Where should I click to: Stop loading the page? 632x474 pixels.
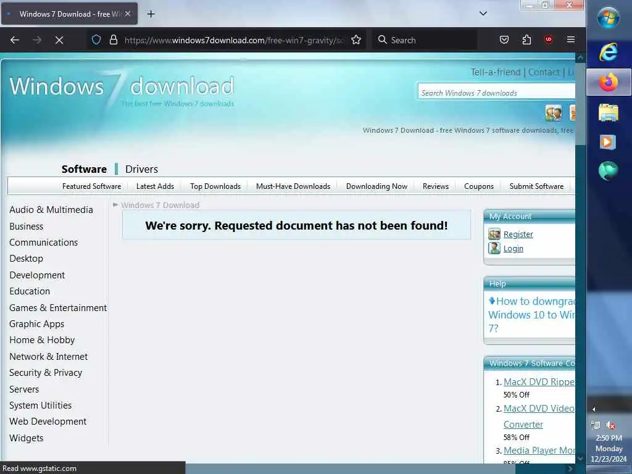coord(59,40)
